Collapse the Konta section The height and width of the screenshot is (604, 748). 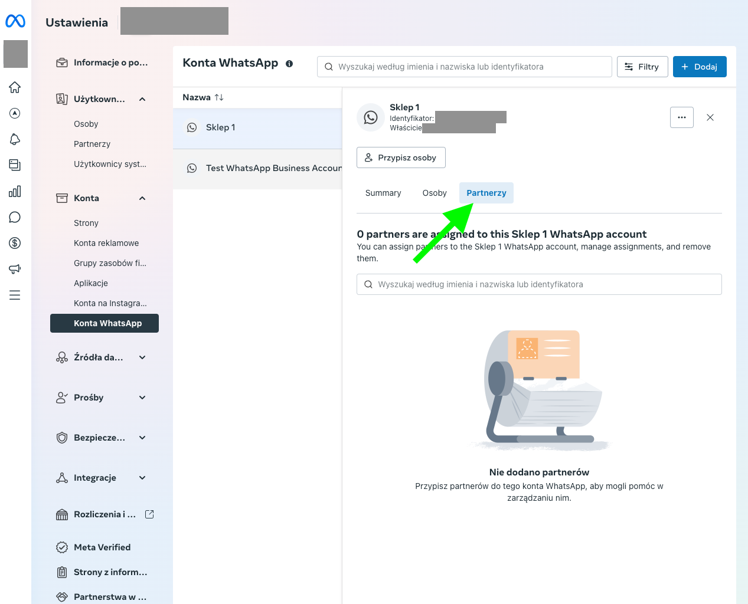tap(142, 198)
